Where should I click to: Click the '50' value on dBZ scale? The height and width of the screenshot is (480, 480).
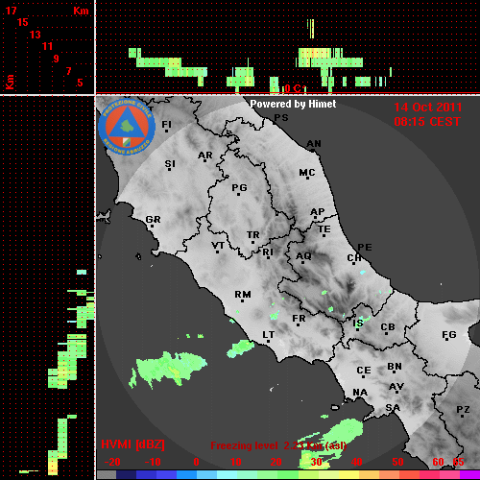(x=397, y=462)
